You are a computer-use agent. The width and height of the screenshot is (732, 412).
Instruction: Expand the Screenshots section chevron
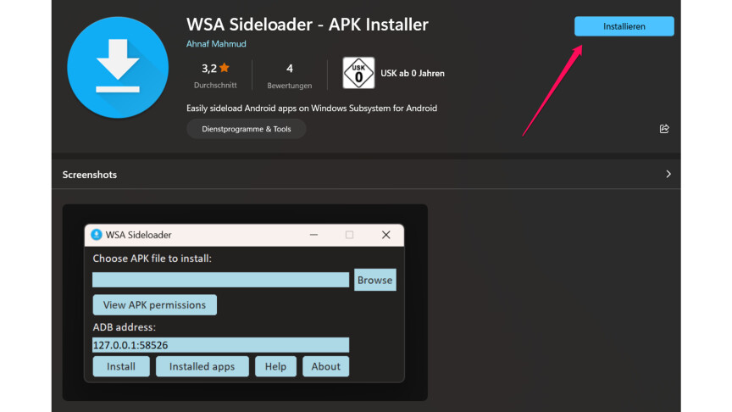(668, 174)
